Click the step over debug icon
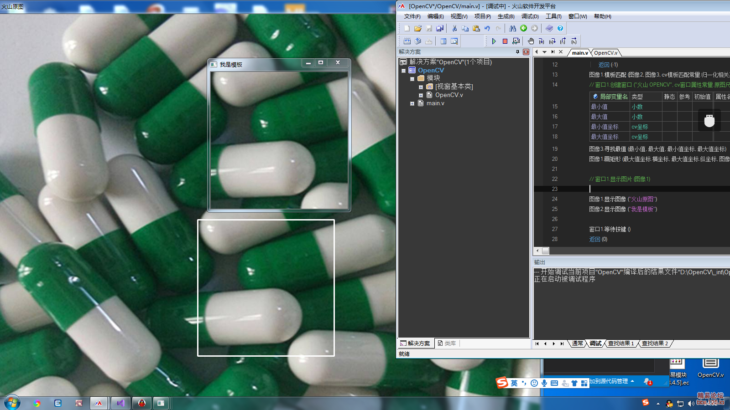The height and width of the screenshot is (410, 730). coord(553,41)
